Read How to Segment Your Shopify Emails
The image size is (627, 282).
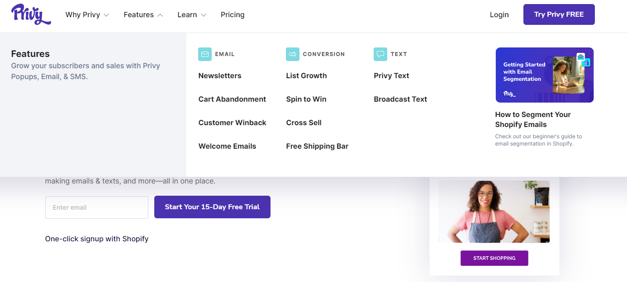click(533, 119)
